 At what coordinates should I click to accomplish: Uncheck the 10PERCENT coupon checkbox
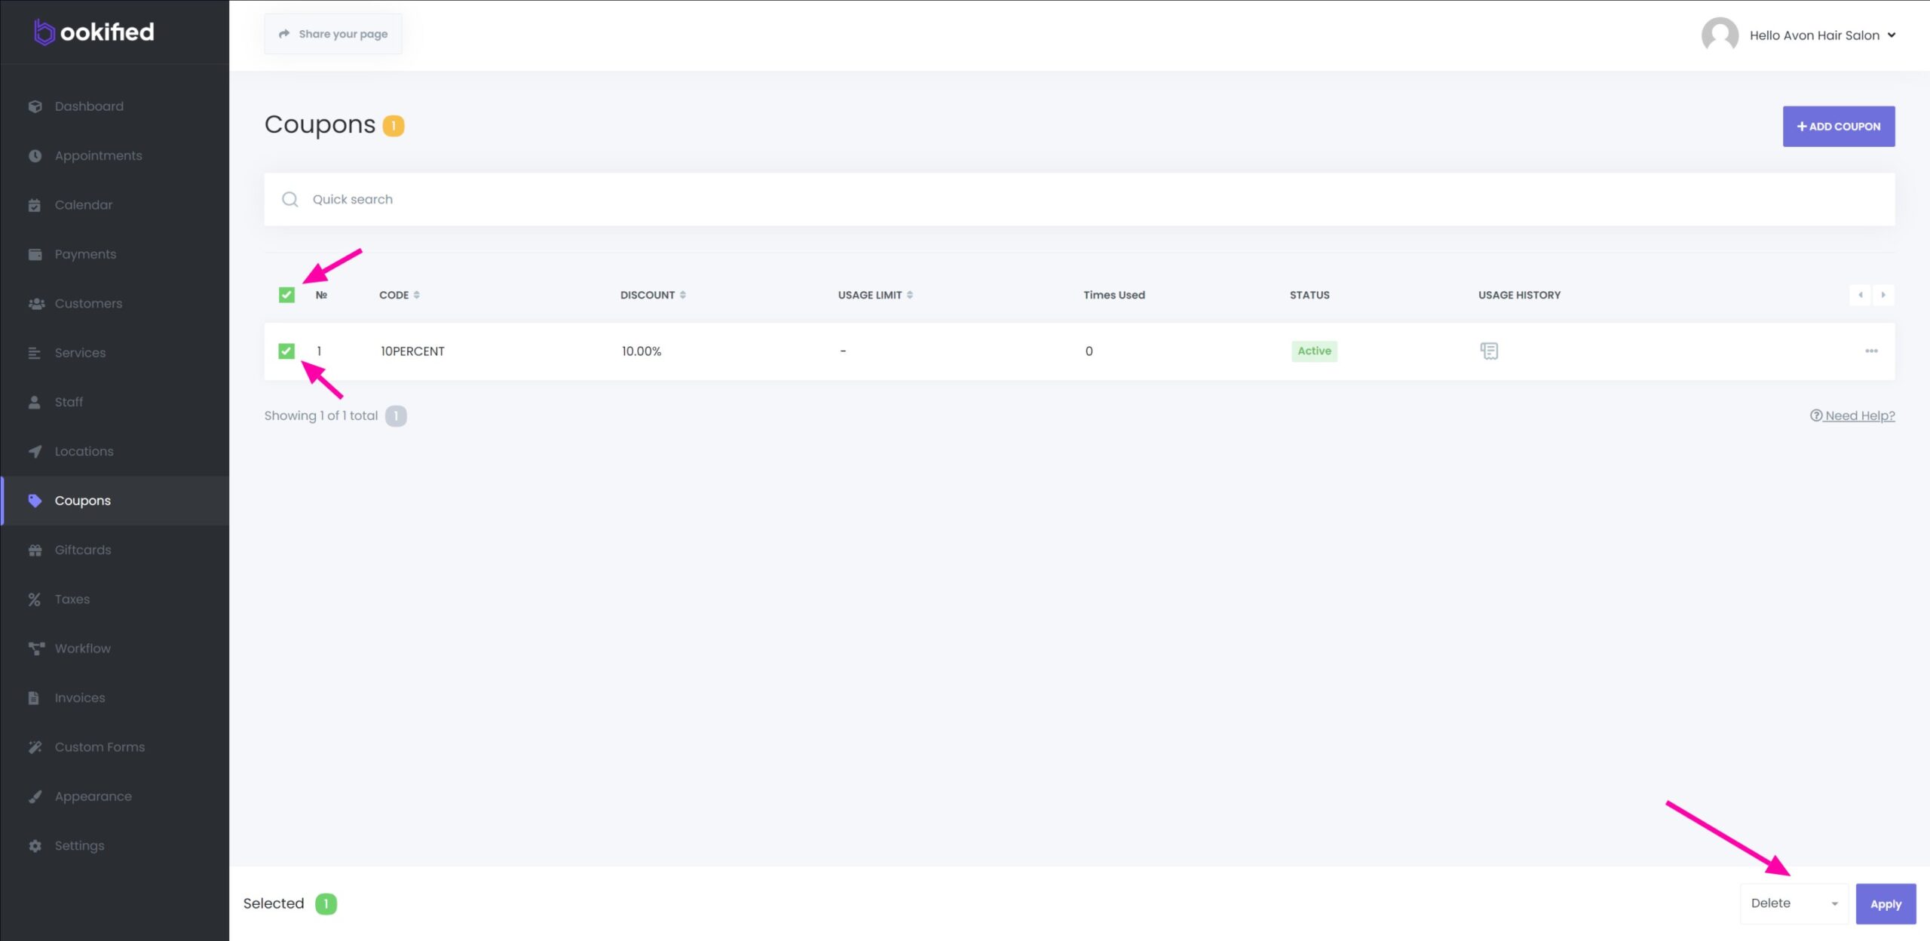point(286,351)
